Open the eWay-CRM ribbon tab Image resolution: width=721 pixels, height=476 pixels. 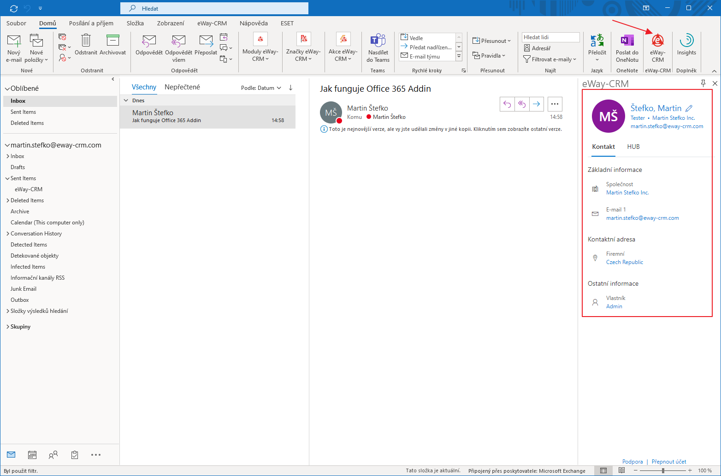point(212,23)
